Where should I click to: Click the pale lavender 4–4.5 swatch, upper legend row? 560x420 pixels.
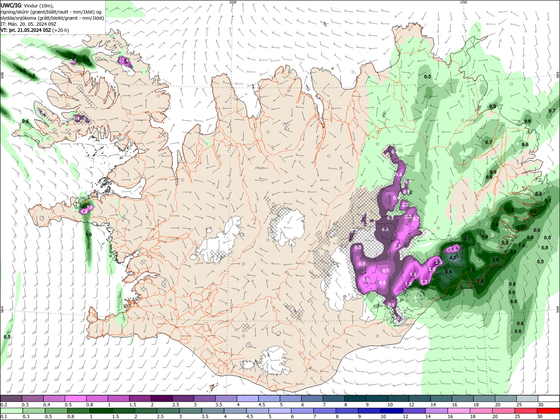point(247,399)
